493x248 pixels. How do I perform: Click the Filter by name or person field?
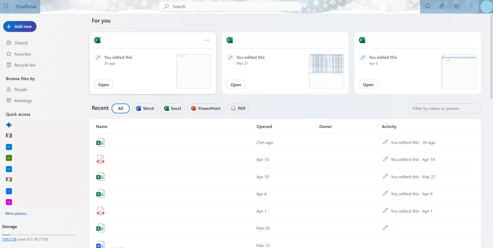pos(444,108)
